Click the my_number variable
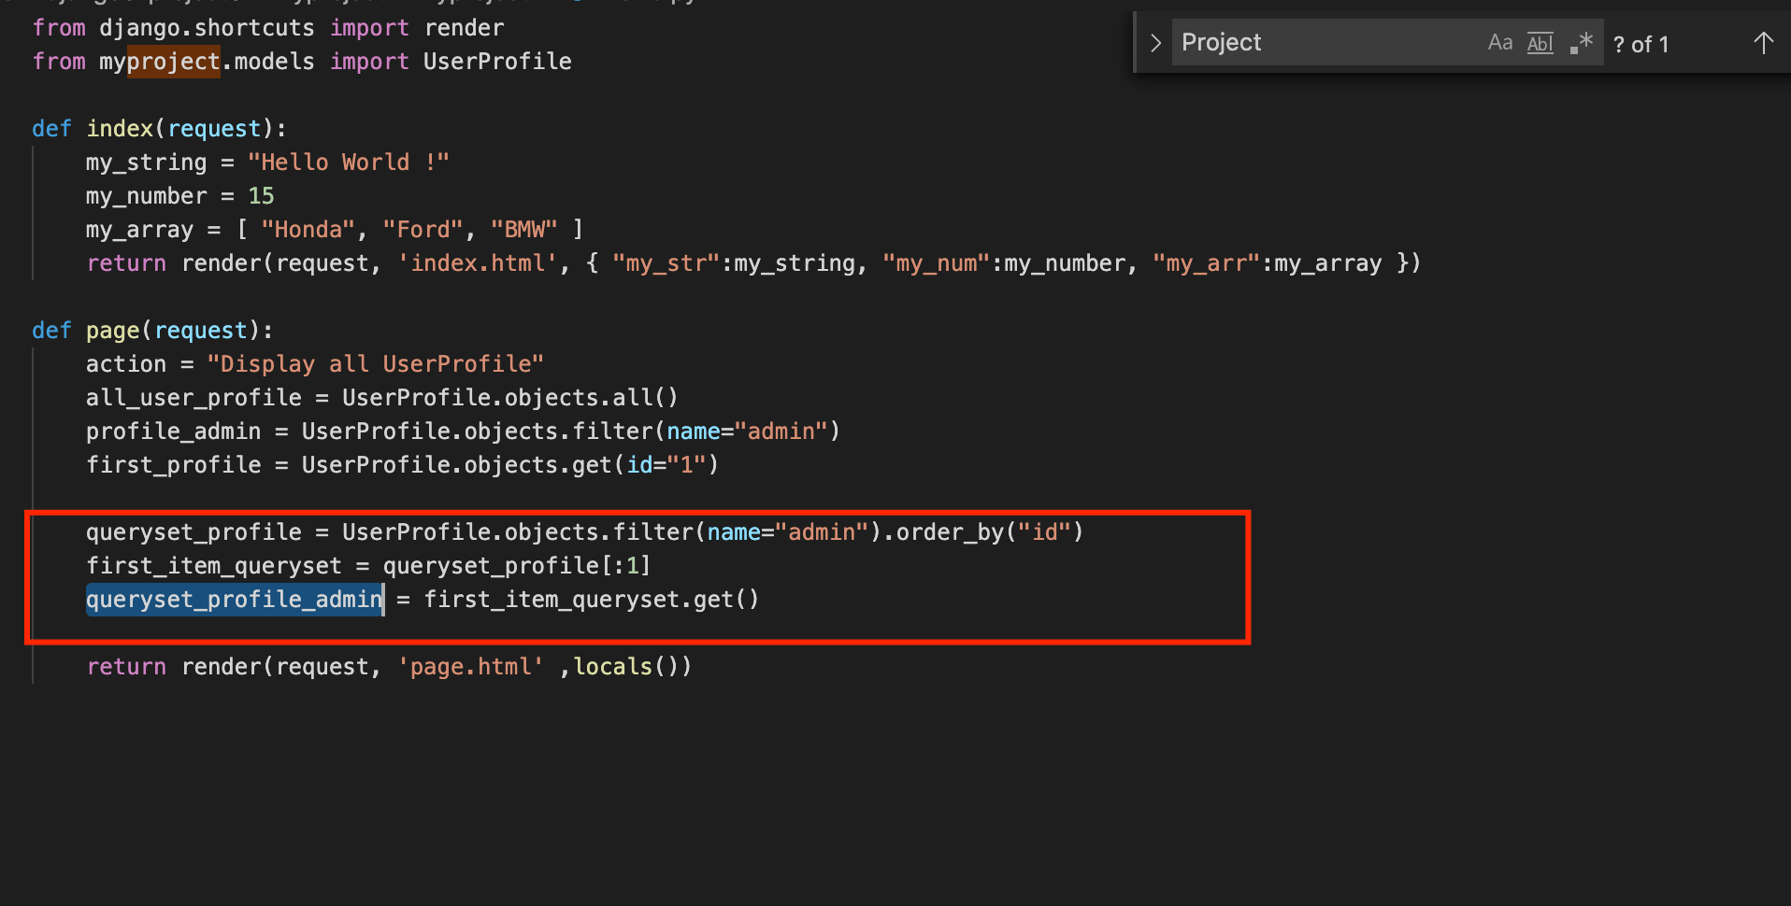Image resolution: width=1791 pixels, height=906 pixels. click(146, 195)
